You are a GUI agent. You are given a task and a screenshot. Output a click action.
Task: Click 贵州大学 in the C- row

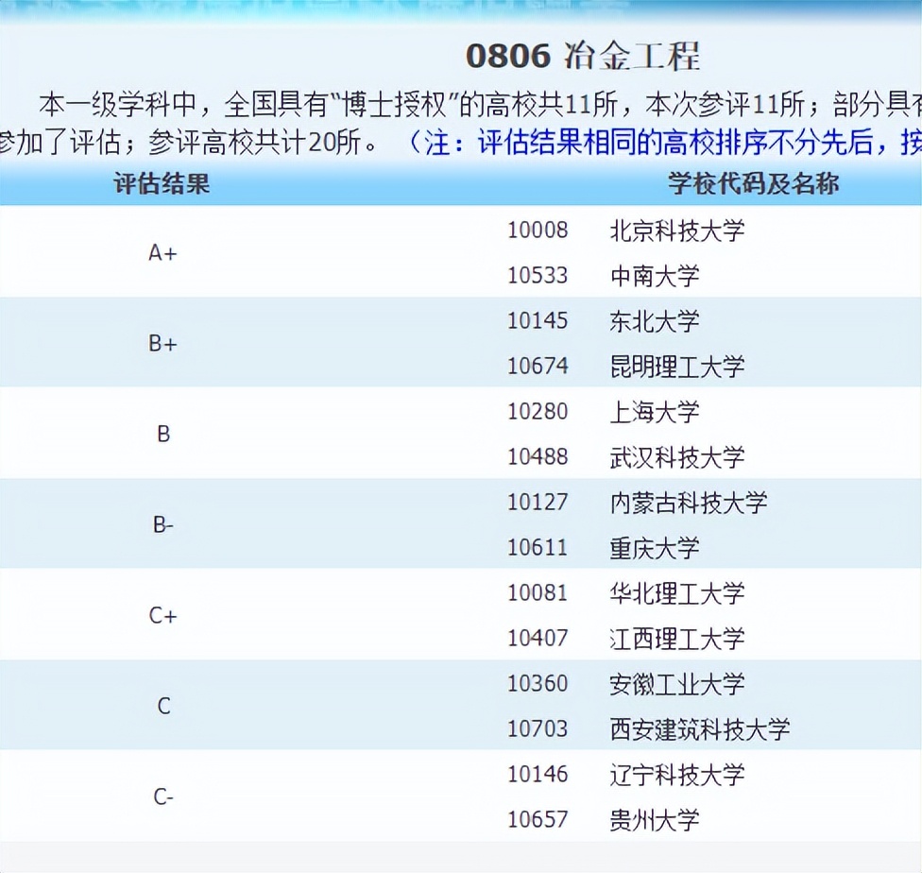click(x=655, y=819)
